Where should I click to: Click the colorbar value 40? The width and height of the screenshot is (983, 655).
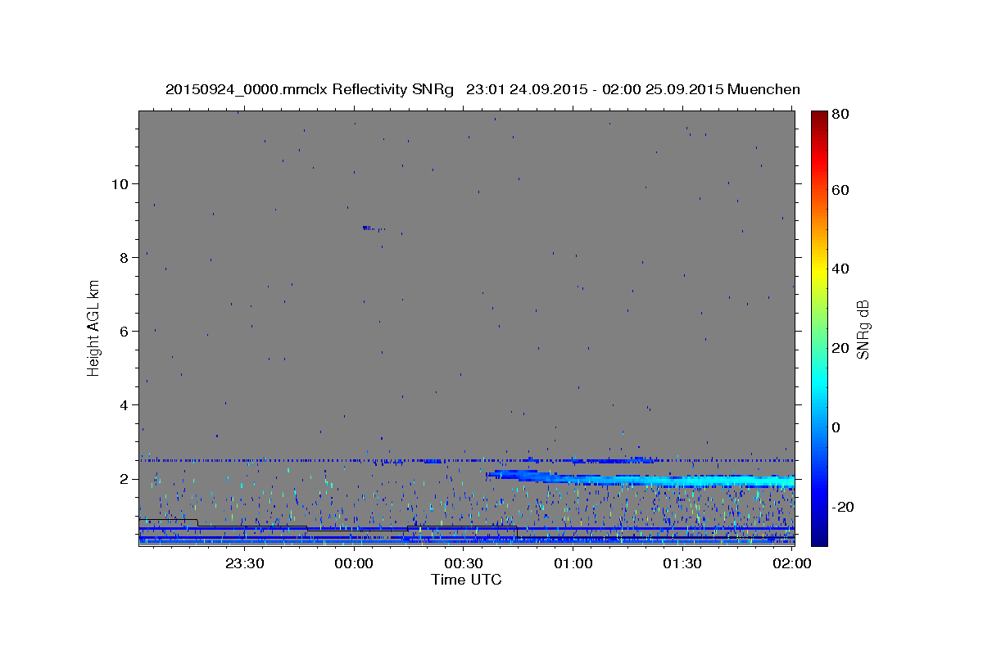tap(842, 269)
